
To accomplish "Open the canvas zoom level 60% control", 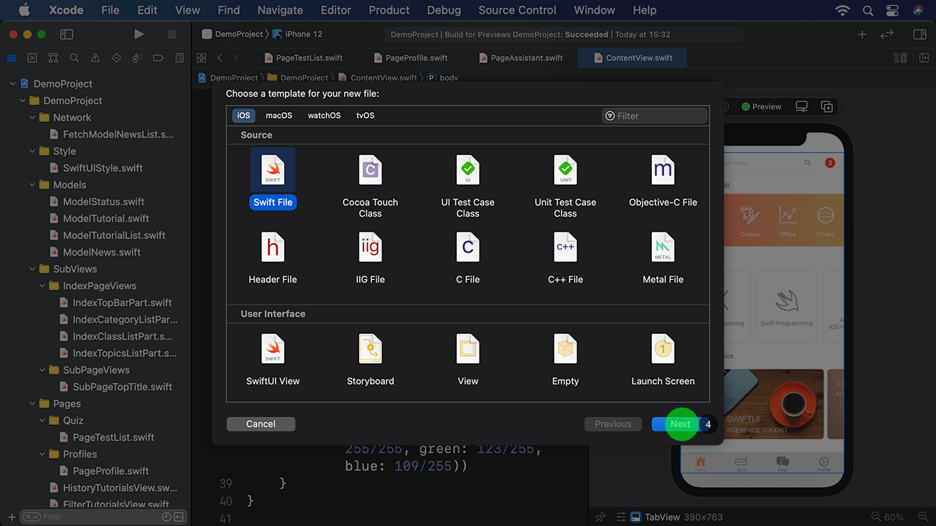I will coord(894,517).
